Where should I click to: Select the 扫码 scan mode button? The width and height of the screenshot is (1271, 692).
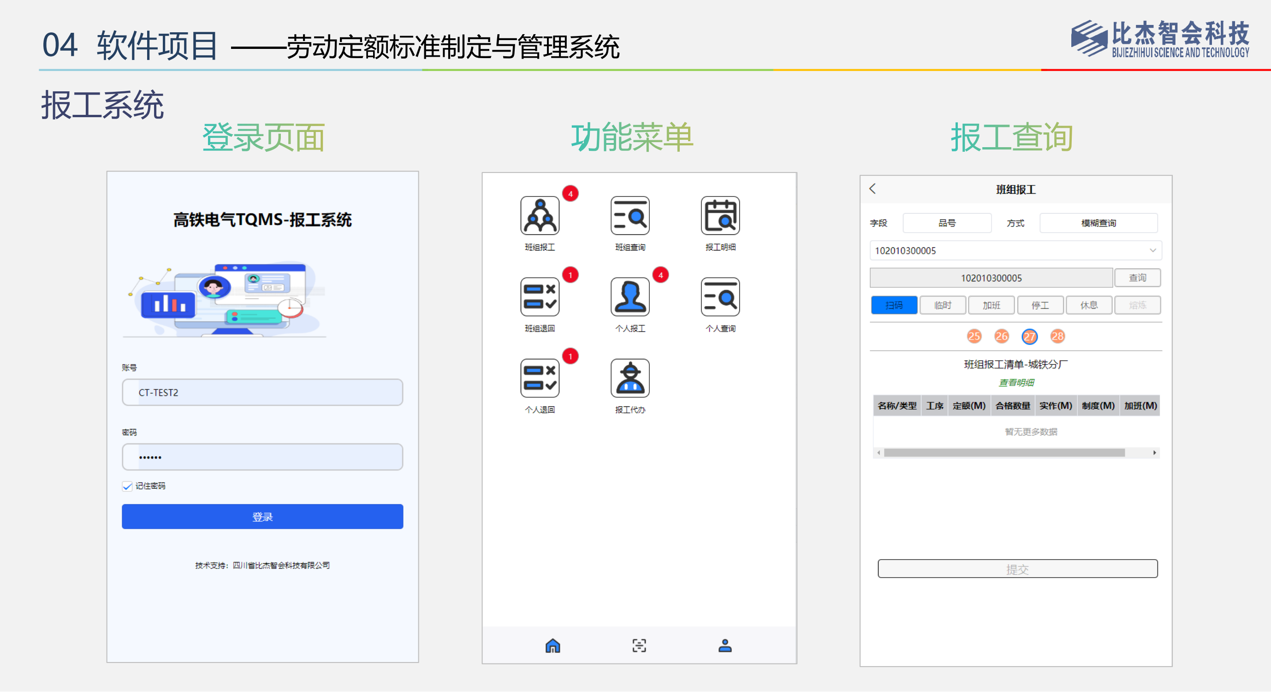[x=894, y=305]
